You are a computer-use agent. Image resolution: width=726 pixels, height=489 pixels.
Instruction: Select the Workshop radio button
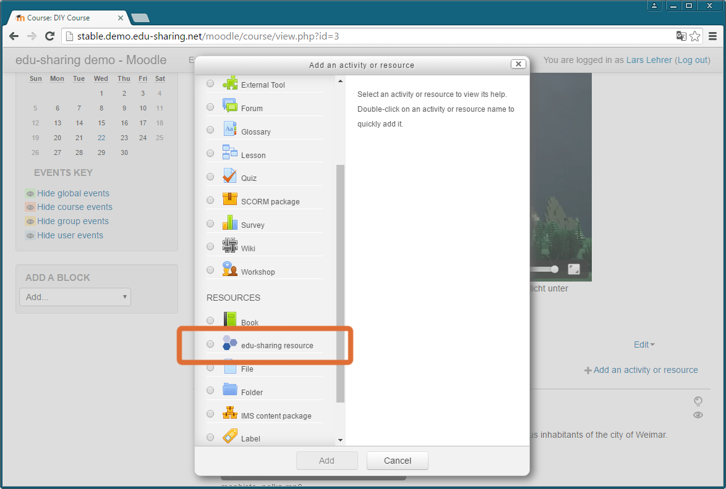210,270
